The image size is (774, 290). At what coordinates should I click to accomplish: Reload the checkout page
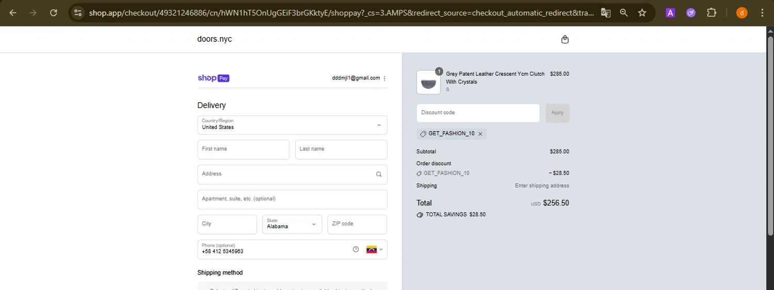pos(53,13)
